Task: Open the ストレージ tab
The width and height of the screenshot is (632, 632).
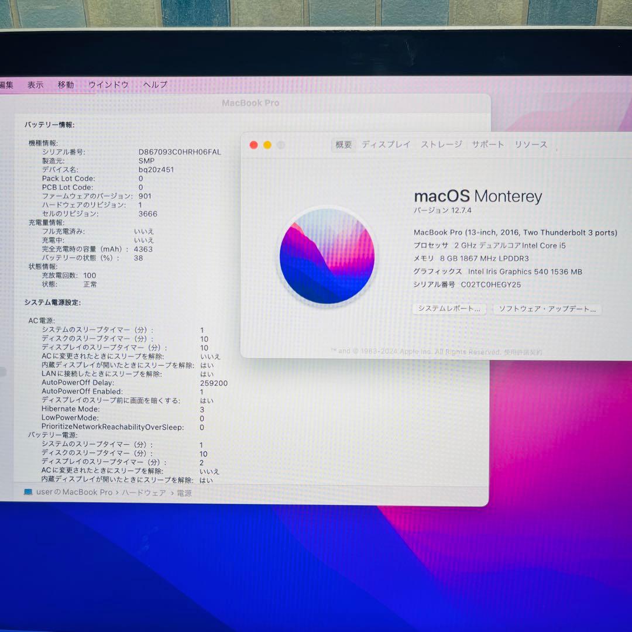Action: (441, 145)
